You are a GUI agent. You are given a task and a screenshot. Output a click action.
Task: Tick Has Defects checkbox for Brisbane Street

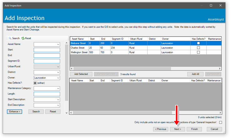coord(198,43)
